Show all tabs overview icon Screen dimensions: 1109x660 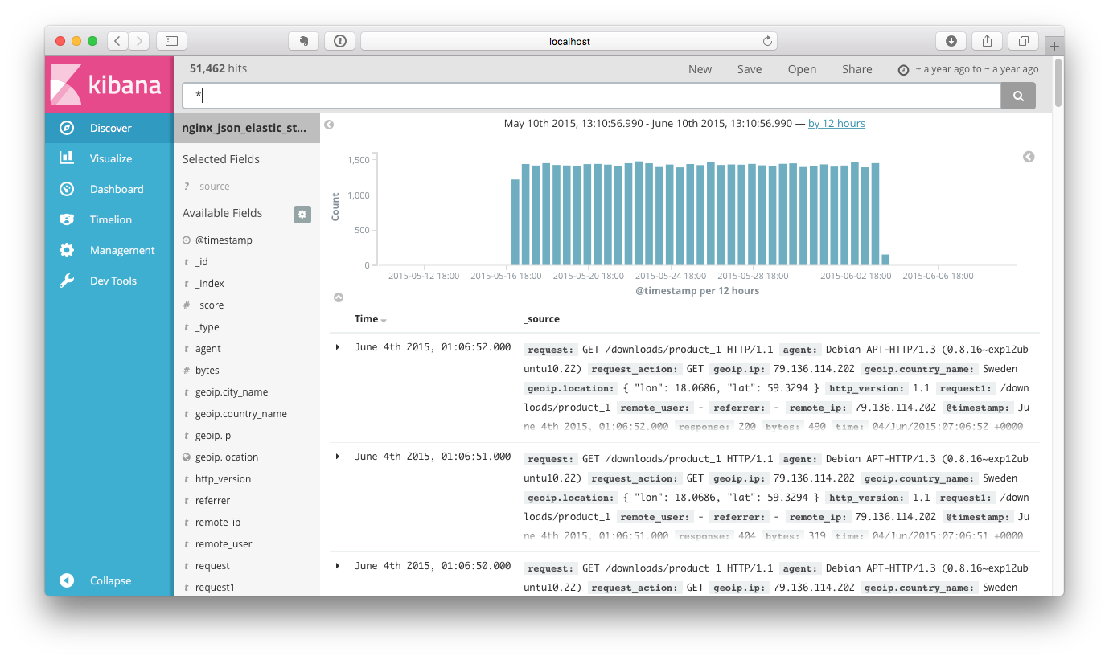tap(1023, 41)
